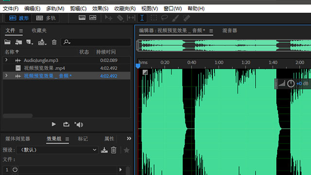The width and height of the screenshot is (311, 175).
Task: Sort files by 名称 column
Action: point(12,52)
